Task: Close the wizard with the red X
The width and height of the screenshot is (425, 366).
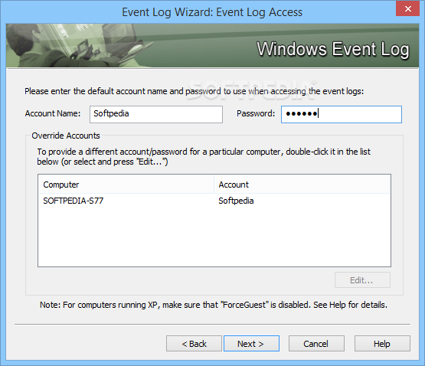Action: tap(407, 8)
